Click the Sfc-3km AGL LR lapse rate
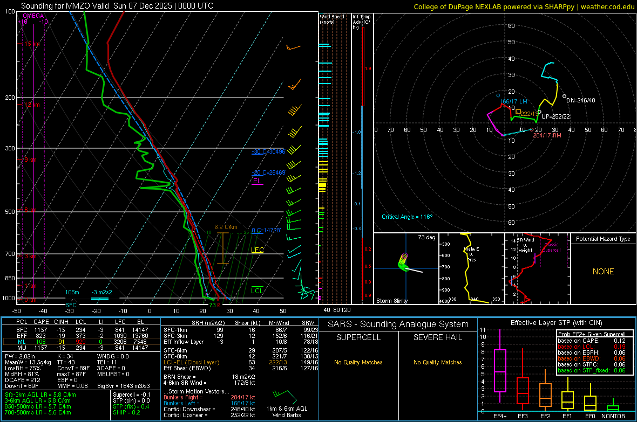This screenshot has width=637, height=422. pyautogui.click(x=40, y=395)
